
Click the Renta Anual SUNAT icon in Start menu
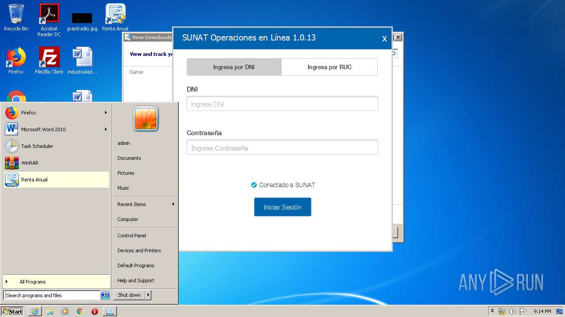click(x=12, y=180)
